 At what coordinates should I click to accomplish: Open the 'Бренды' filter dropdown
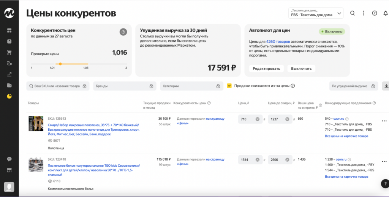125,86
